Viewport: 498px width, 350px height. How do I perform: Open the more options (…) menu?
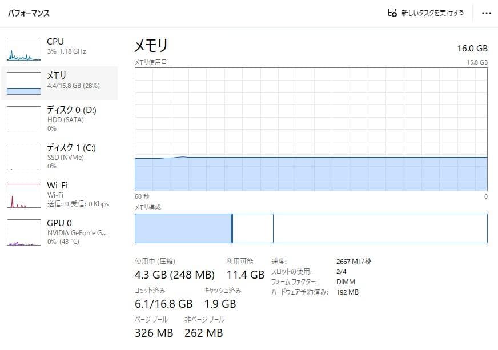click(x=486, y=13)
